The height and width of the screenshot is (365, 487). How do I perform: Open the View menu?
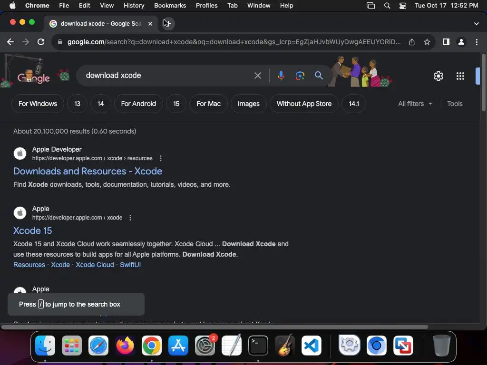click(x=107, y=6)
